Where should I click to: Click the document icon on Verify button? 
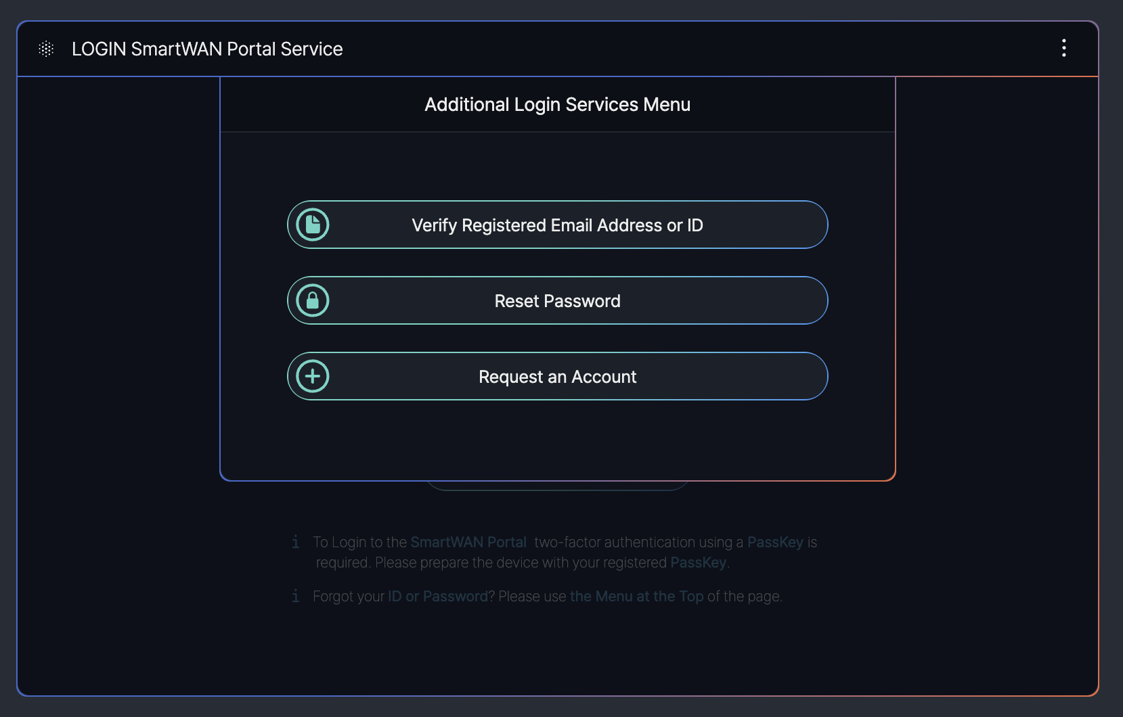coord(313,225)
